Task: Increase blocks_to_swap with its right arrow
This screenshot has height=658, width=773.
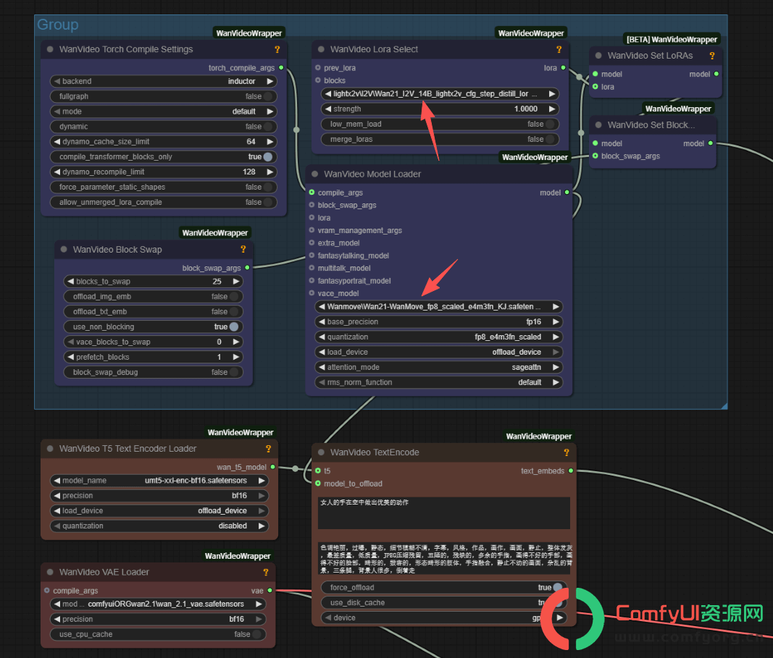Action: coord(236,282)
